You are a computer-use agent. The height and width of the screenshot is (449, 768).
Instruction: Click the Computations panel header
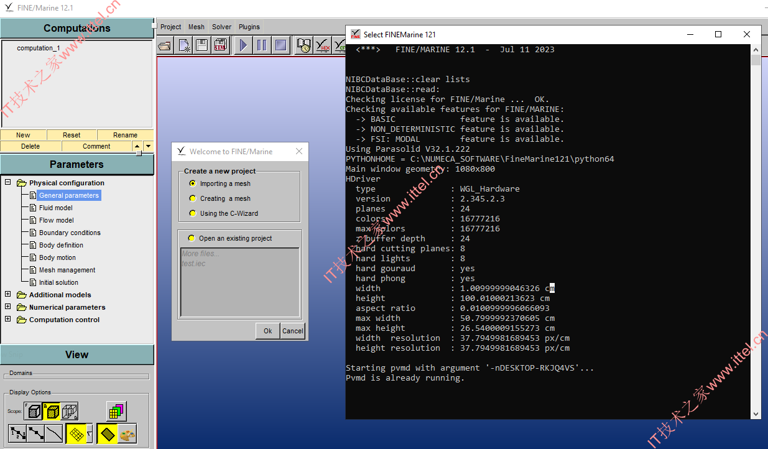[x=77, y=28]
